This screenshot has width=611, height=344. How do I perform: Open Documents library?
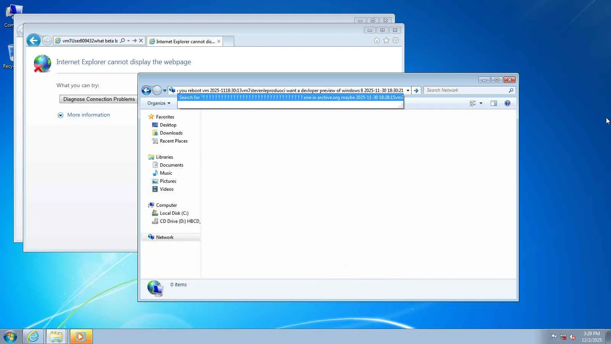171,165
